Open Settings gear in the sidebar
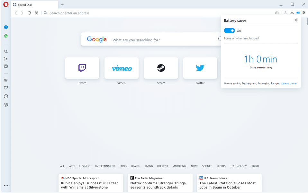This screenshot has height=193, width=308. (x=6, y=105)
